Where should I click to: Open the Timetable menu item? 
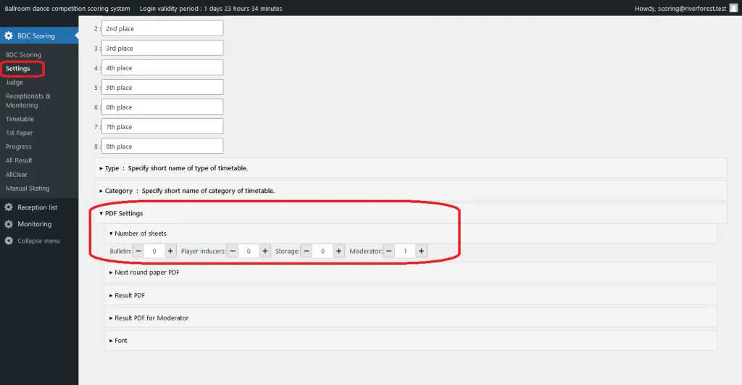pyautogui.click(x=20, y=119)
